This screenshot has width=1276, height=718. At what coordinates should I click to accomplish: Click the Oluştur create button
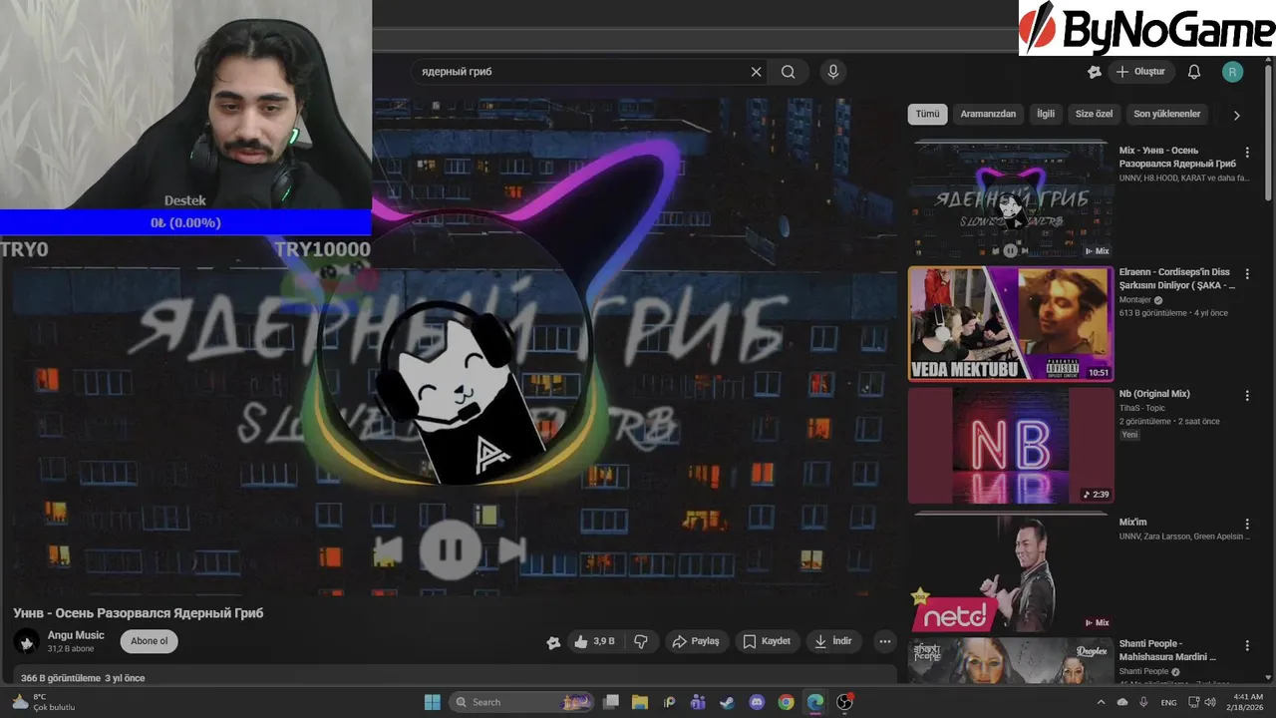point(1140,72)
